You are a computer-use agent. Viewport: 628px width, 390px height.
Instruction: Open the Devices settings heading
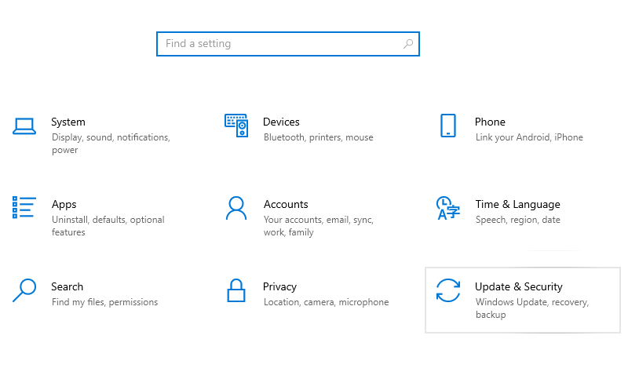pyautogui.click(x=281, y=122)
